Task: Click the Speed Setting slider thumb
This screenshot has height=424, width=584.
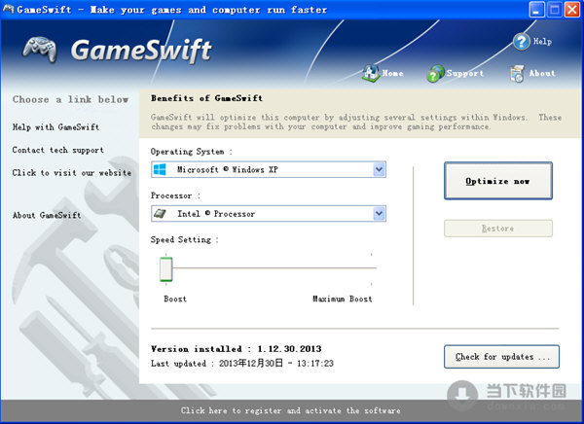Action: (x=166, y=268)
